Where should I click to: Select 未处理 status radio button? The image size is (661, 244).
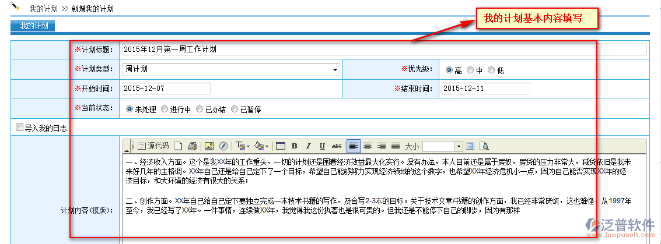(130, 109)
